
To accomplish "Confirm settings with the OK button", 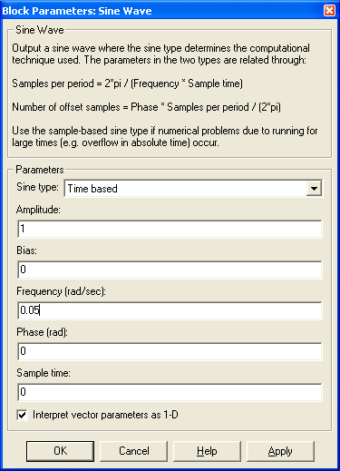I will pyautogui.click(x=60, y=451).
